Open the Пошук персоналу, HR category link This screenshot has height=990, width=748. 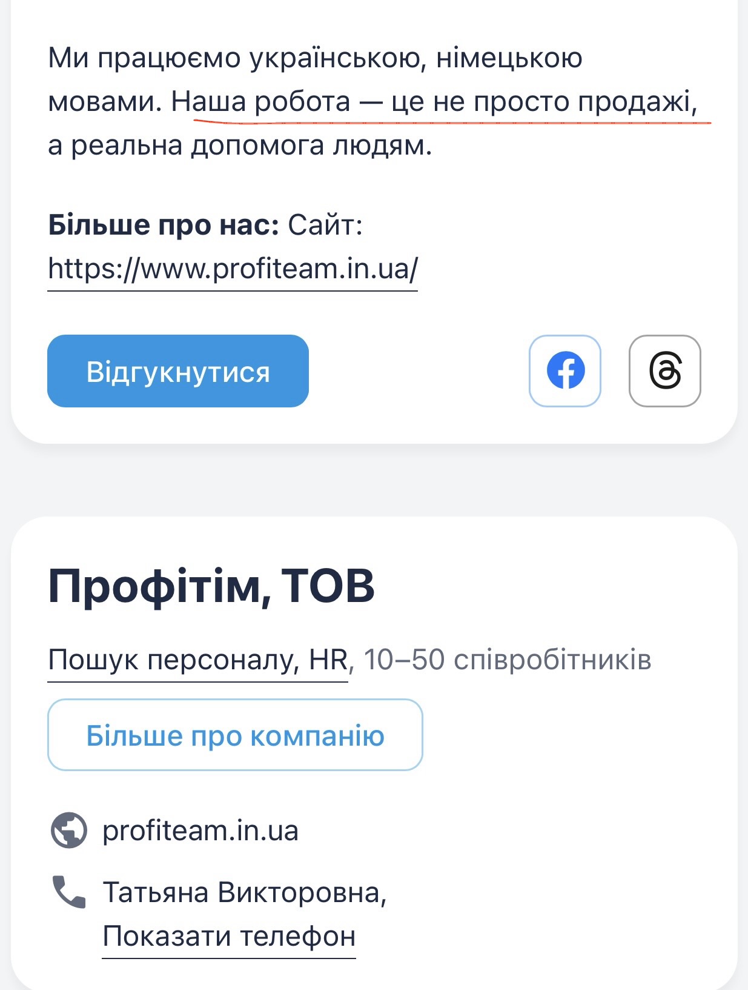(198, 660)
